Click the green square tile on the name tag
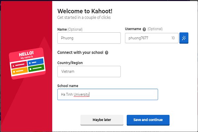 tap(36, 68)
